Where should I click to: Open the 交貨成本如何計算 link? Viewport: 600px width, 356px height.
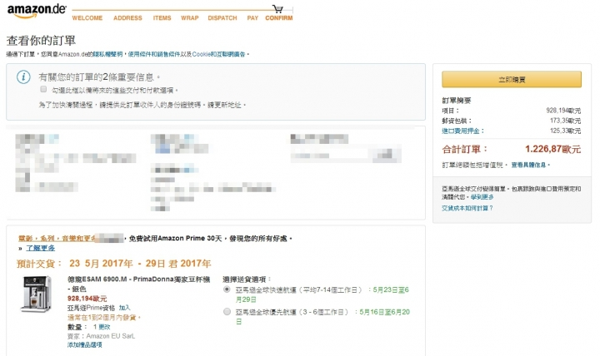pyautogui.click(x=467, y=208)
